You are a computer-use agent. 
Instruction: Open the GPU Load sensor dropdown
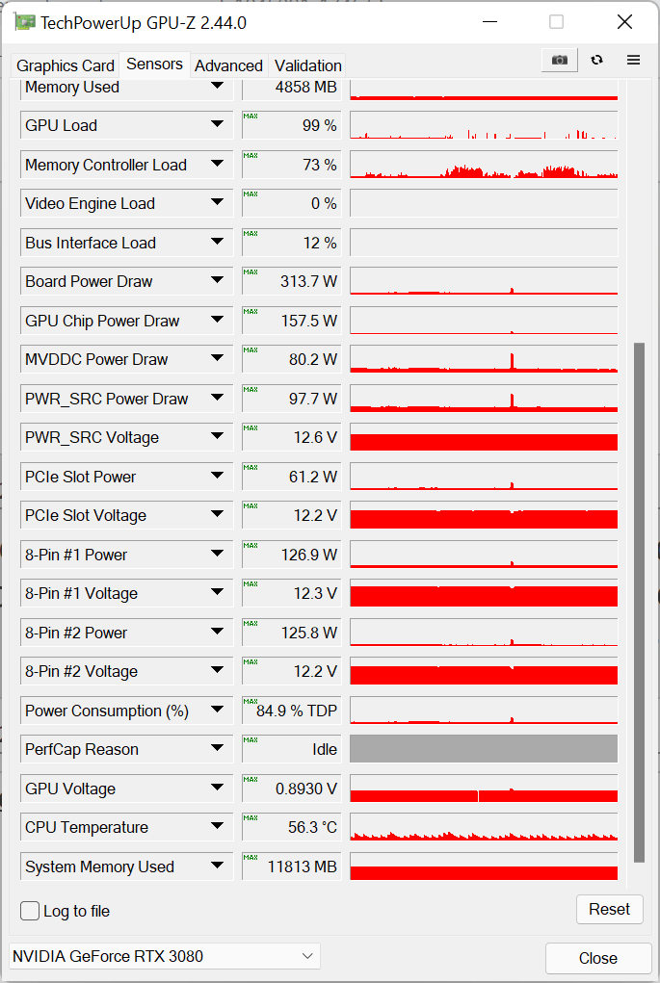click(x=217, y=125)
